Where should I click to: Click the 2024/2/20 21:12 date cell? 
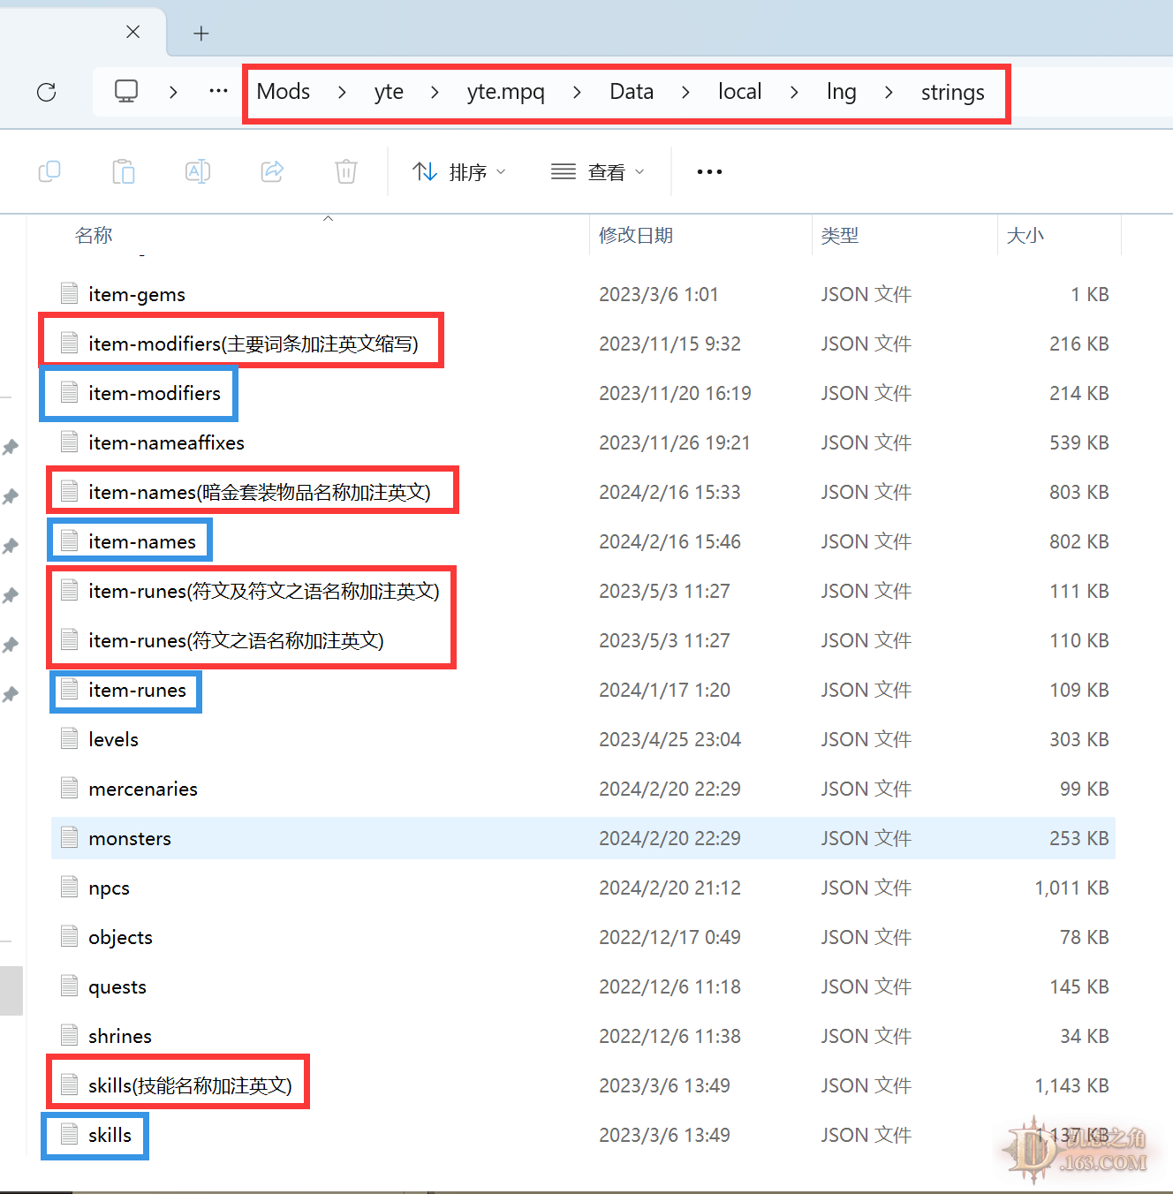point(670,888)
